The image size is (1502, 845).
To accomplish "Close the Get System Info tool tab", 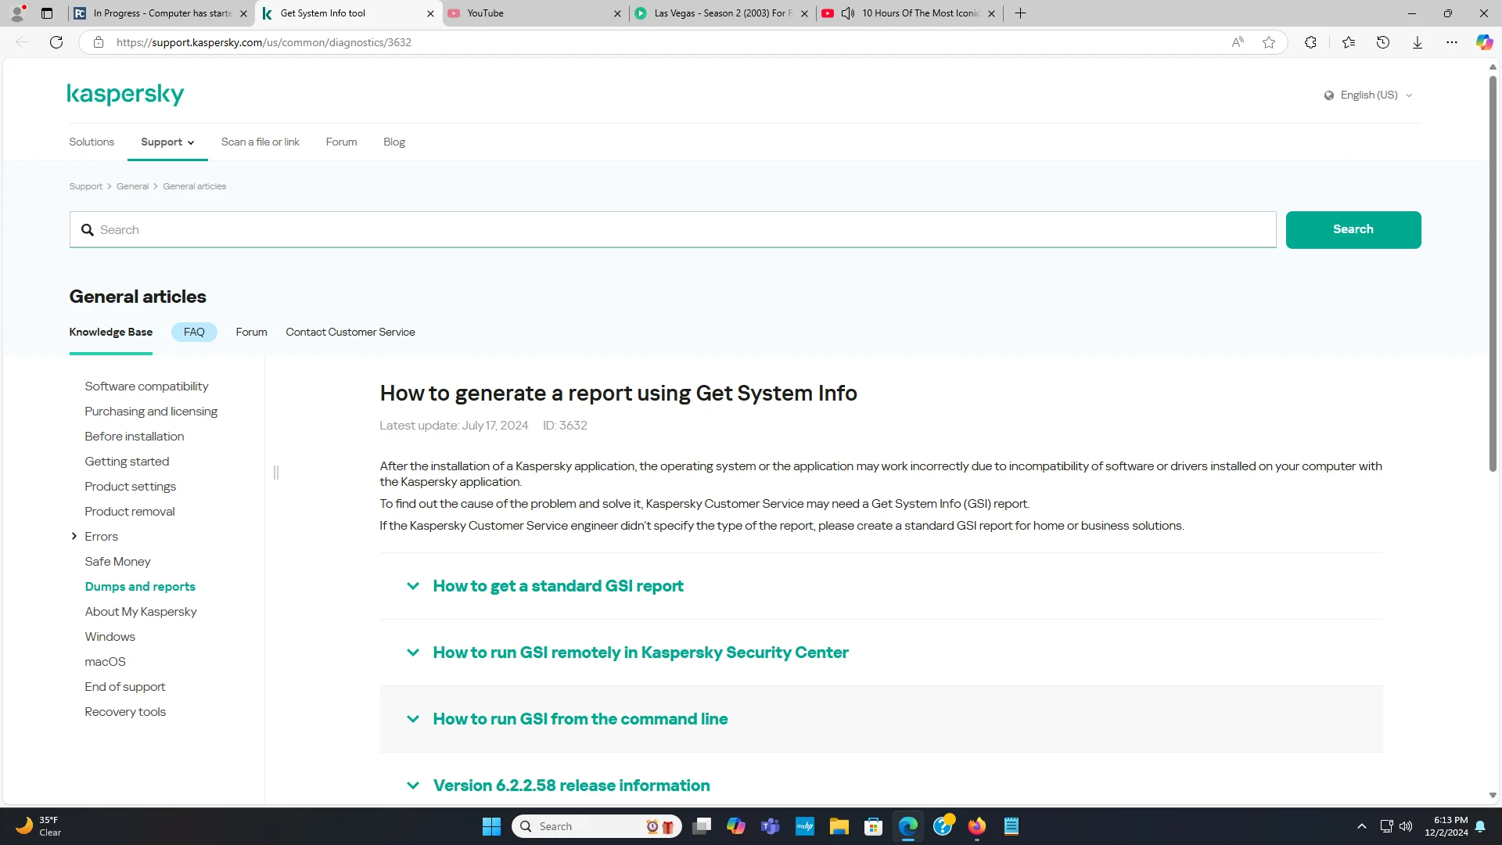I will pyautogui.click(x=430, y=13).
